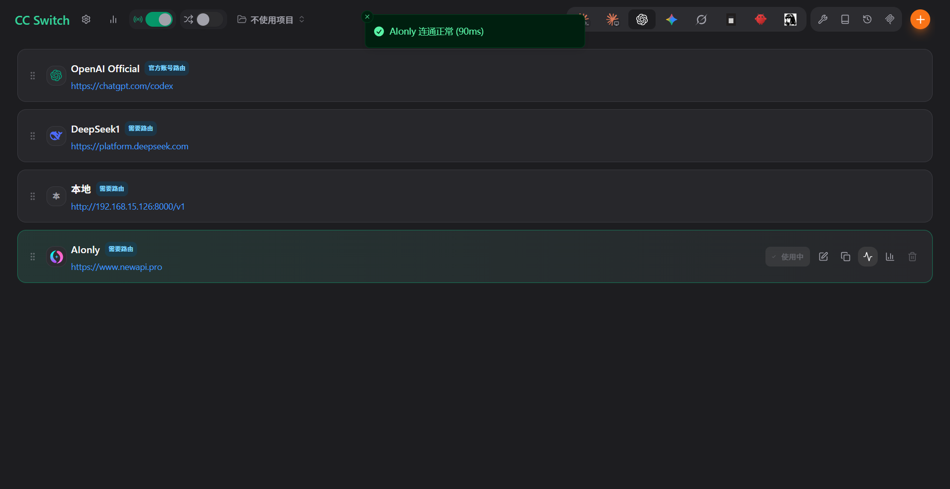
Task: View usage chart for Alonly
Action: [890, 257]
